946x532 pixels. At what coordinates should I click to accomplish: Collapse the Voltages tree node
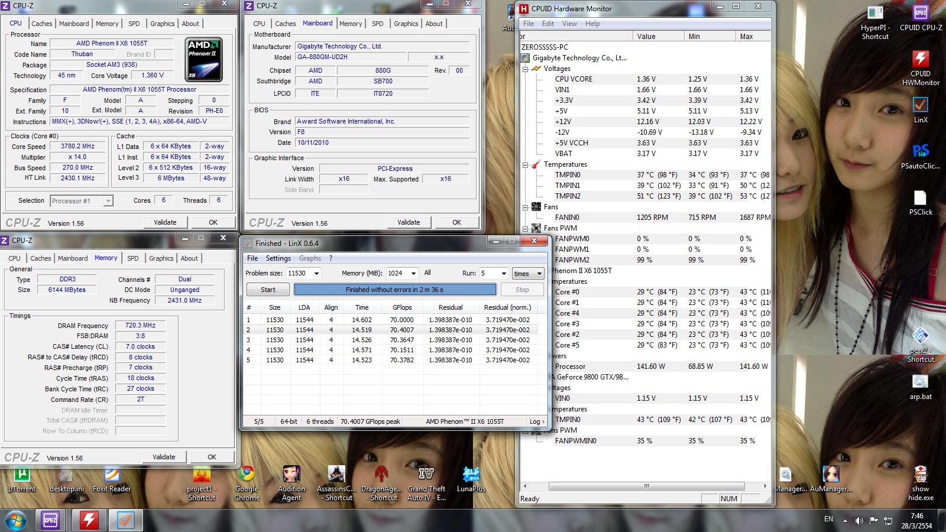tap(525, 69)
